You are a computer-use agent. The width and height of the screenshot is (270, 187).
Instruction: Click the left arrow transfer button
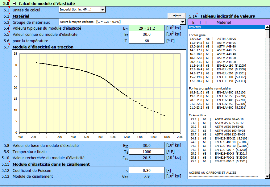point(177,15)
